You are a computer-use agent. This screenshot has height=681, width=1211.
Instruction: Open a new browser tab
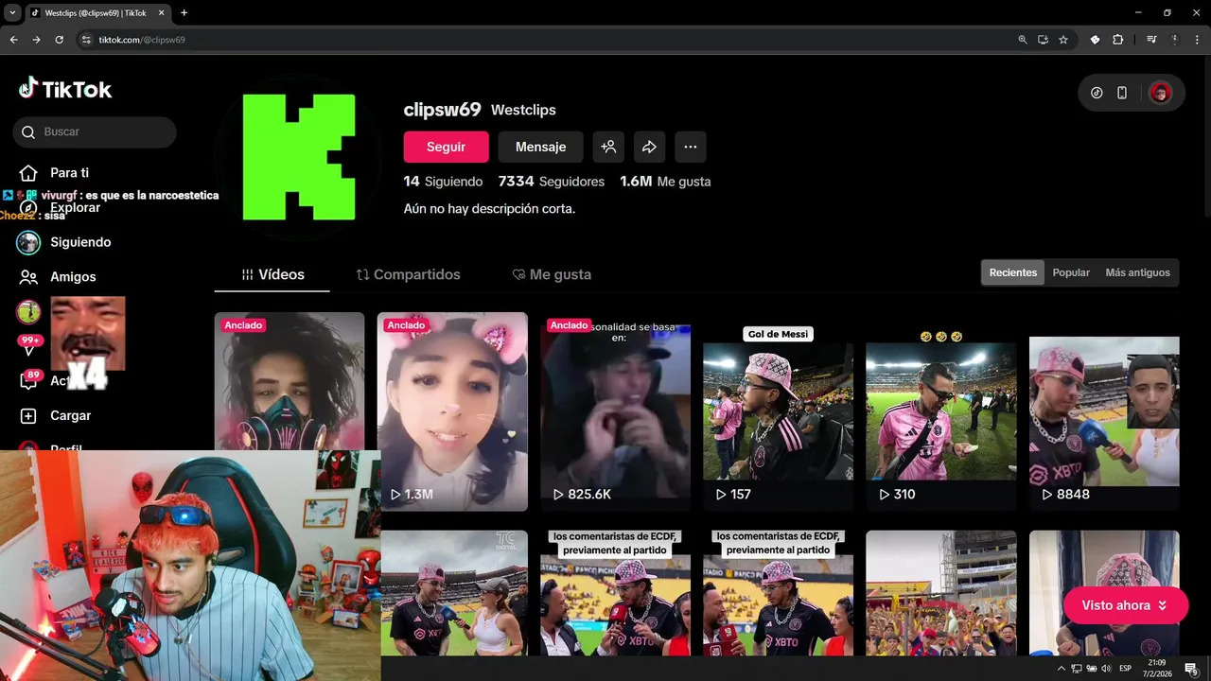(x=184, y=13)
